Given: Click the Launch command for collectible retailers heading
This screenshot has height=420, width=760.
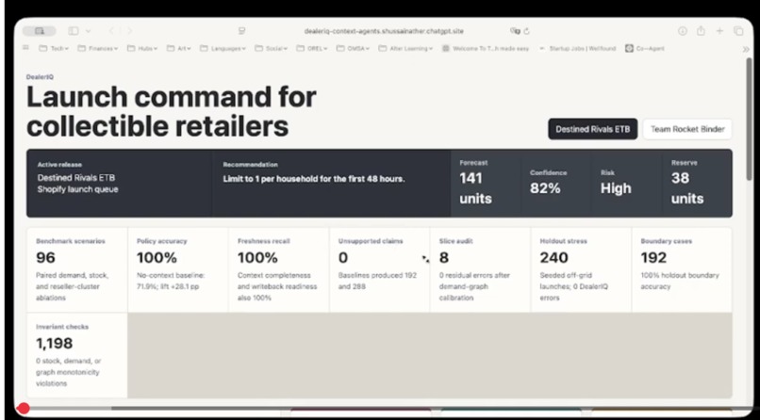Looking at the screenshot, I should tap(172, 111).
